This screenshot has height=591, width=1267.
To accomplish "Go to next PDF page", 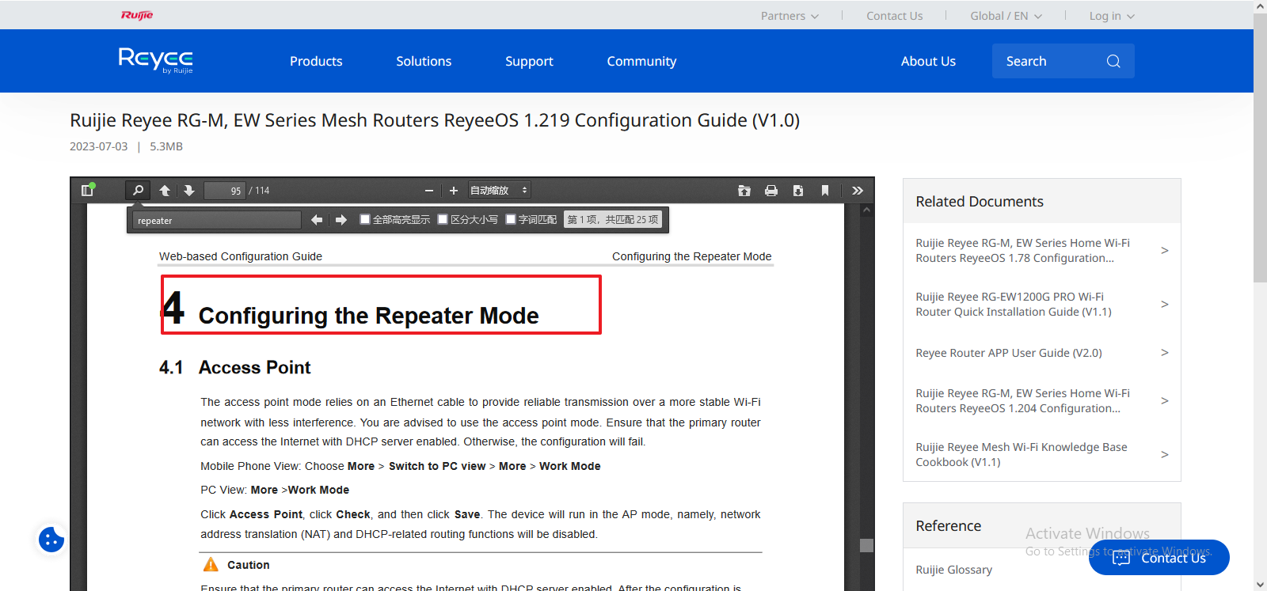I will (x=189, y=191).
